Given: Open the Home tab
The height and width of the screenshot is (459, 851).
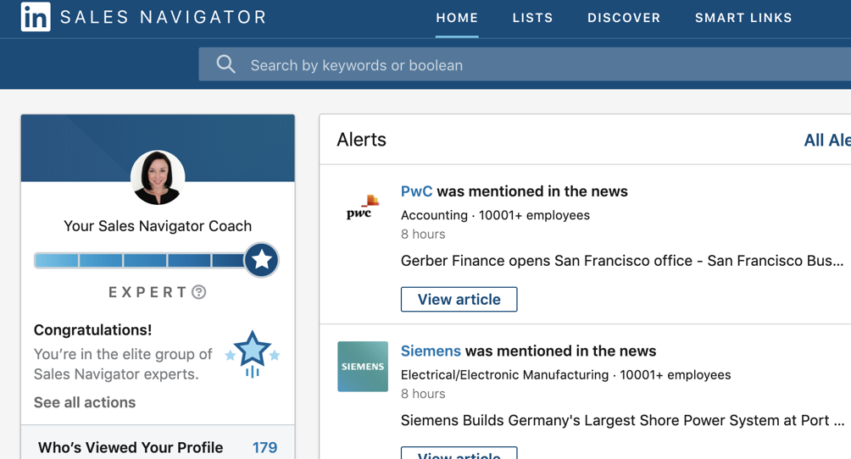Looking at the screenshot, I should (457, 18).
